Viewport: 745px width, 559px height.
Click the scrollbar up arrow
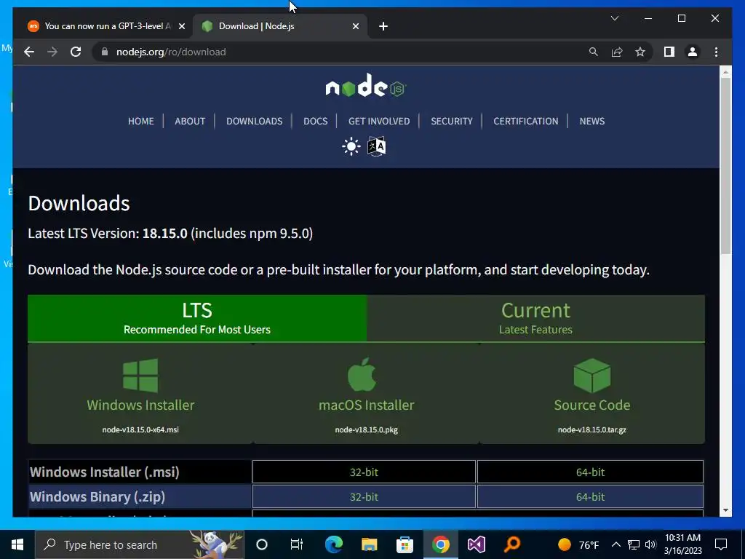725,73
